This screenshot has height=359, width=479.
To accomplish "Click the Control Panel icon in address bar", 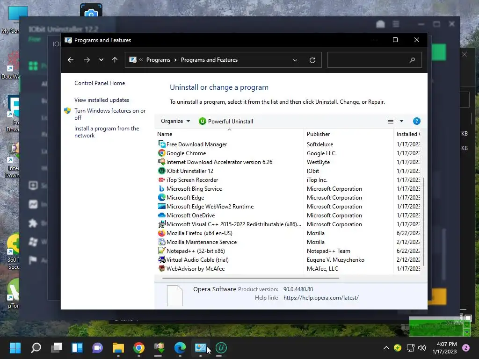I will point(133,60).
